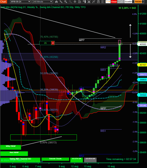Select the Chart tab
147x168 pixels.
tap(3, 2)
